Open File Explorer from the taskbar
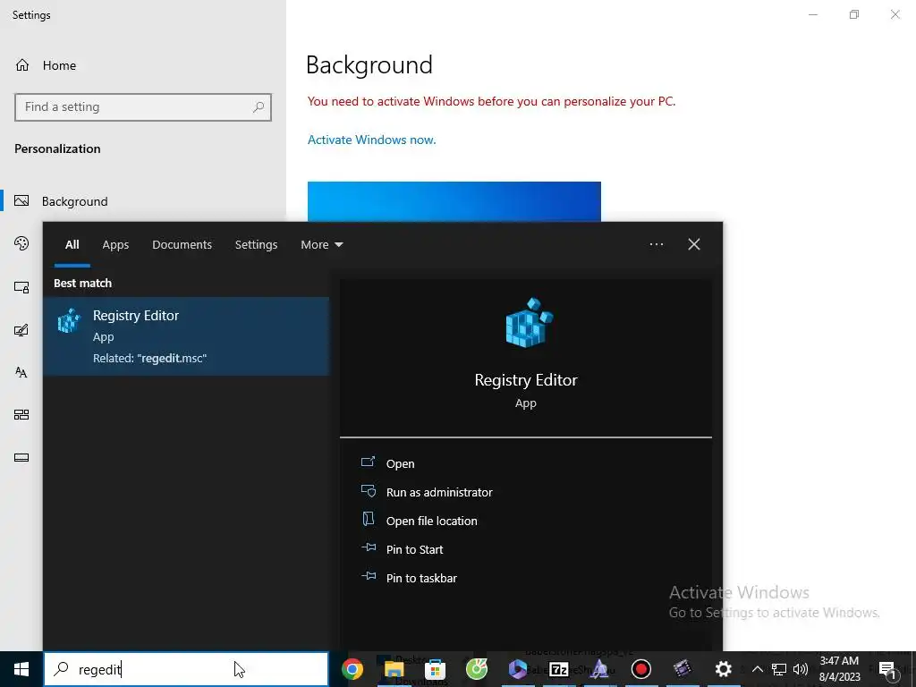This screenshot has width=916, height=687. tap(394, 669)
